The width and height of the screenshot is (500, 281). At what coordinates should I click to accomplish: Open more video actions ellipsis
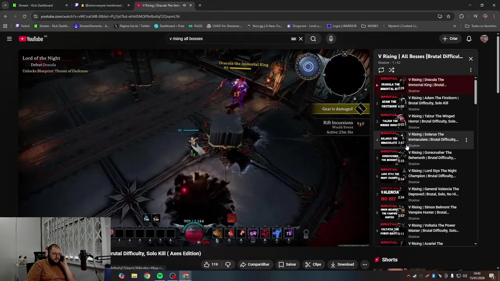click(x=365, y=264)
